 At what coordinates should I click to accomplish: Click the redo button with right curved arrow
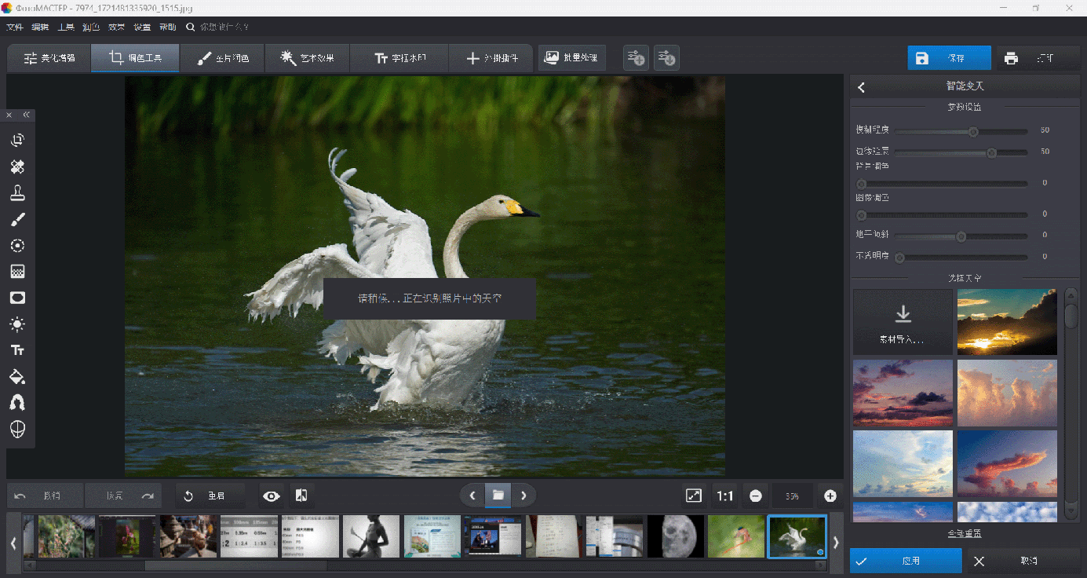coord(123,496)
